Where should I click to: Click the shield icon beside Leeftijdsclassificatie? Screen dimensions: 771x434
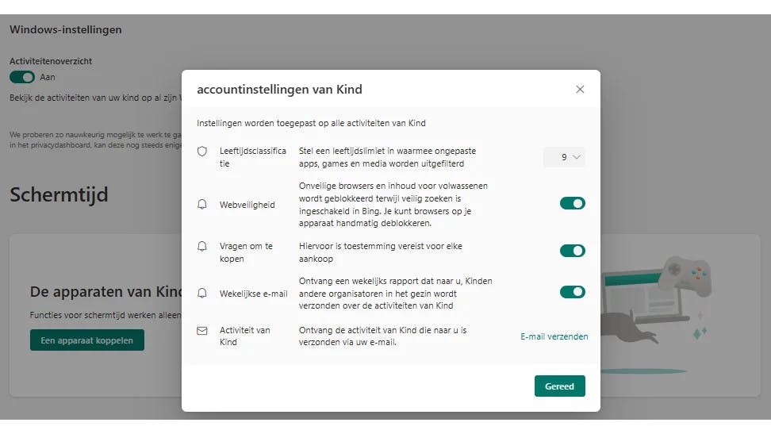(x=202, y=152)
